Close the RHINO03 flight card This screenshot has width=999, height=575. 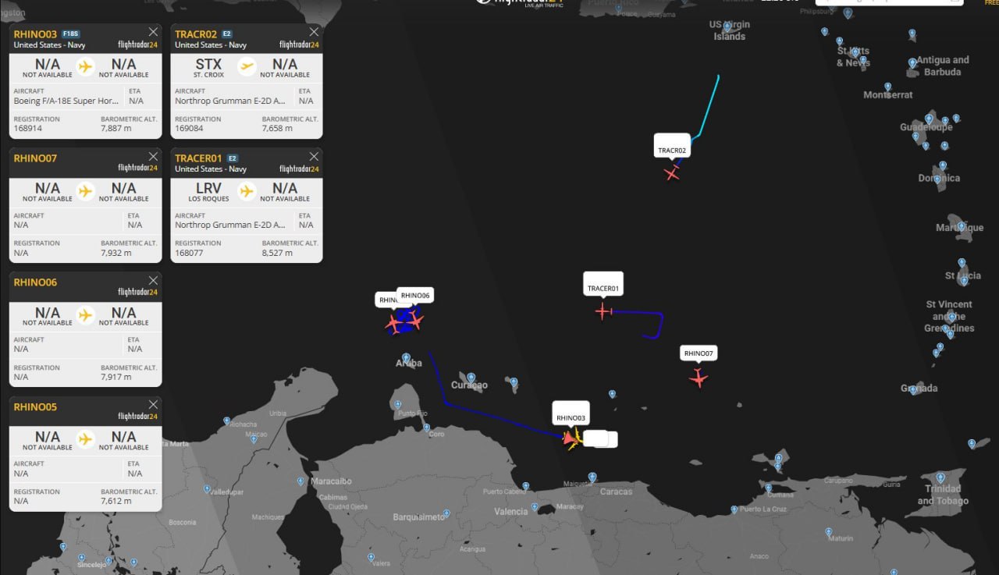153,32
